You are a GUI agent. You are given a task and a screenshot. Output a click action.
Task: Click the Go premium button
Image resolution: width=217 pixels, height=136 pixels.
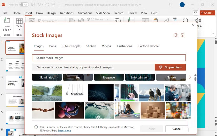[x=170, y=67]
